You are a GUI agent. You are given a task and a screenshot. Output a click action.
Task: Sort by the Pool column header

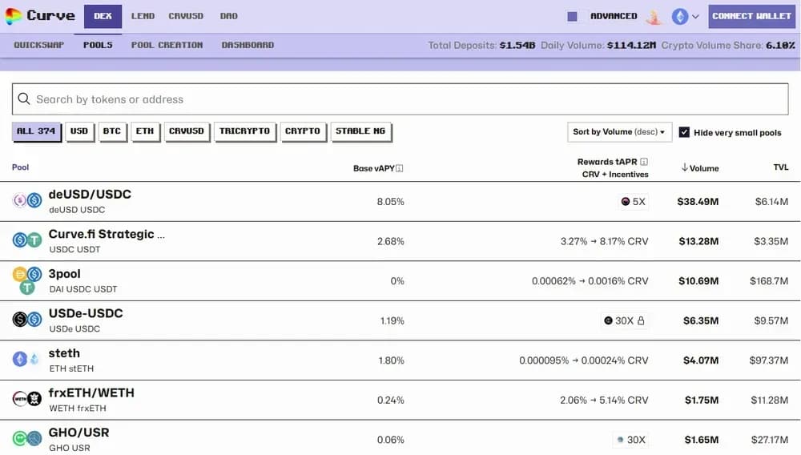point(21,167)
